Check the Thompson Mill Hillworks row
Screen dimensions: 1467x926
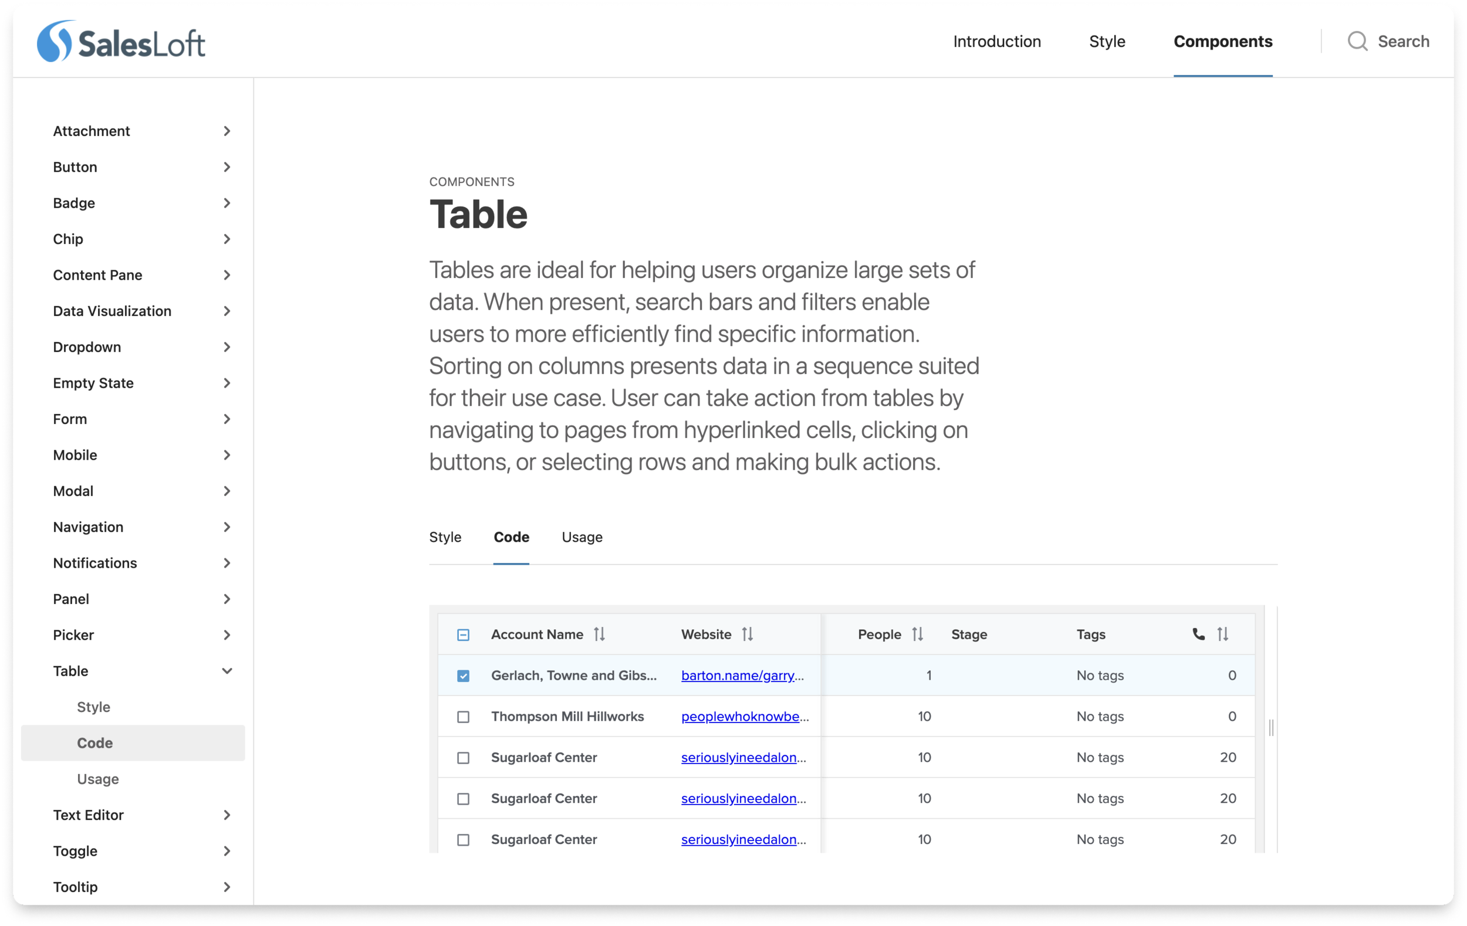[463, 717]
